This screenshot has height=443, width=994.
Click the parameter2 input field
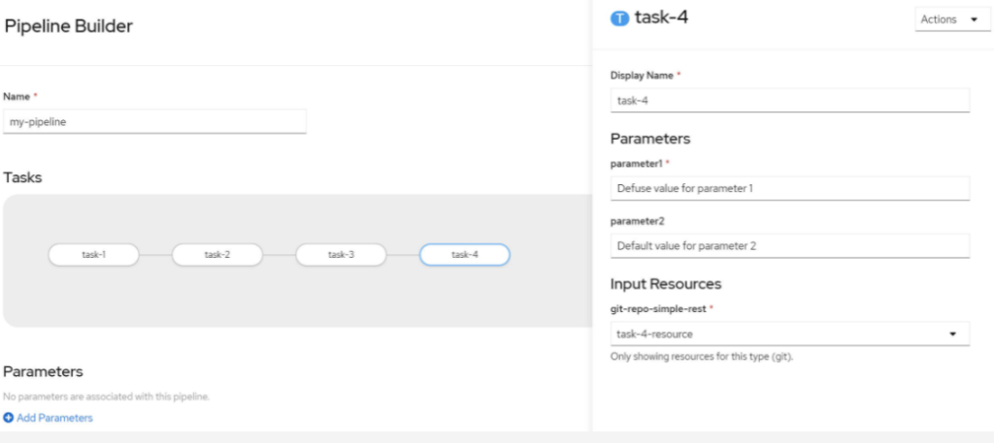790,245
